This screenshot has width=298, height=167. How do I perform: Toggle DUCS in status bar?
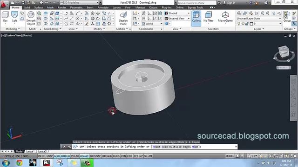click(x=116, y=156)
